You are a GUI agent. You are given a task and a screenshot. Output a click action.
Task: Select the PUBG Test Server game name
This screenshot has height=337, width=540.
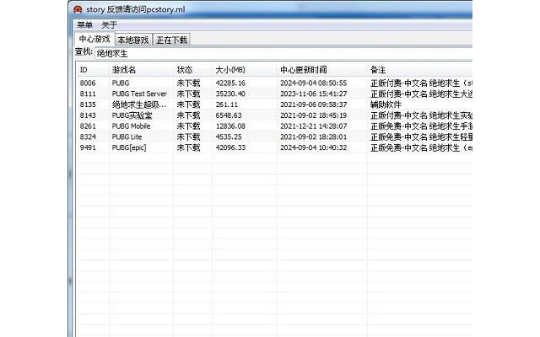pyautogui.click(x=139, y=94)
